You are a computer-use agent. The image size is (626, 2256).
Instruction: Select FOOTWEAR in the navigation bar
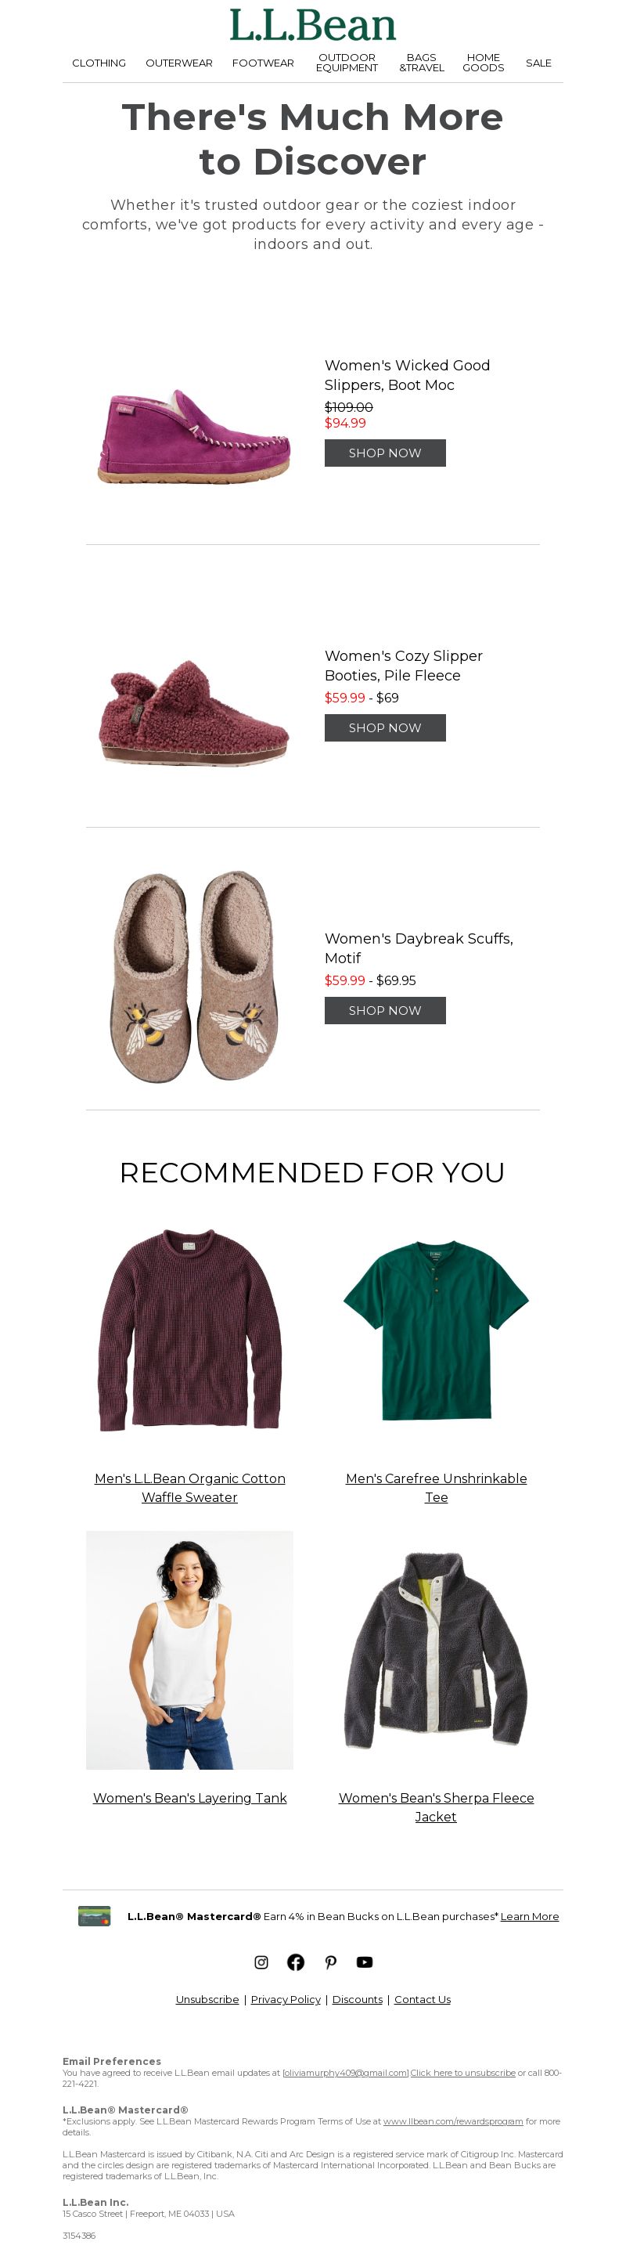point(263,63)
